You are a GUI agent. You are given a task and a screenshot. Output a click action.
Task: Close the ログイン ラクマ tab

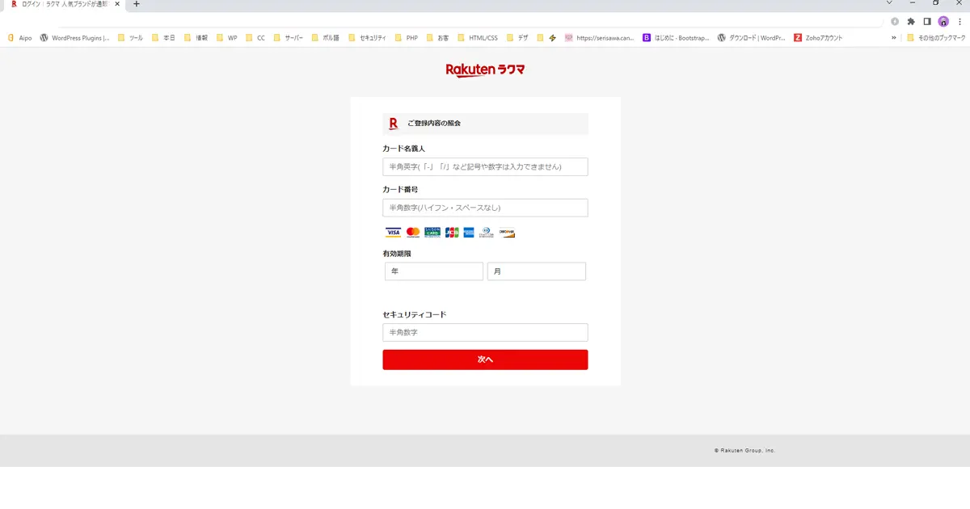(x=119, y=4)
